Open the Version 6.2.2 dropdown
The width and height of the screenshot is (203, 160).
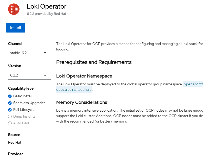pyautogui.click(x=29, y=75)
